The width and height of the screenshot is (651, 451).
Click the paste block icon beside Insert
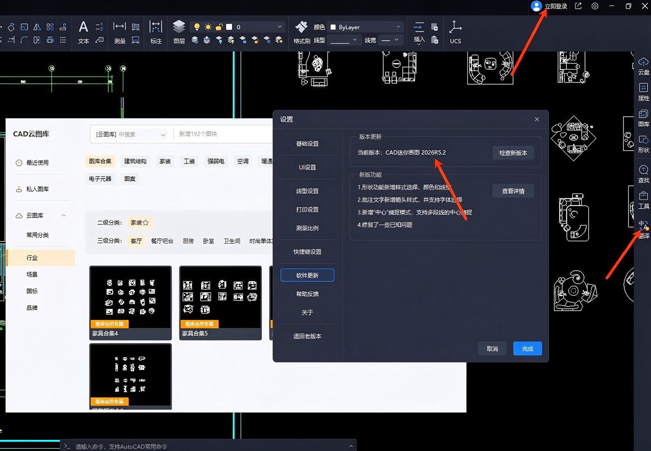point(434,40)
